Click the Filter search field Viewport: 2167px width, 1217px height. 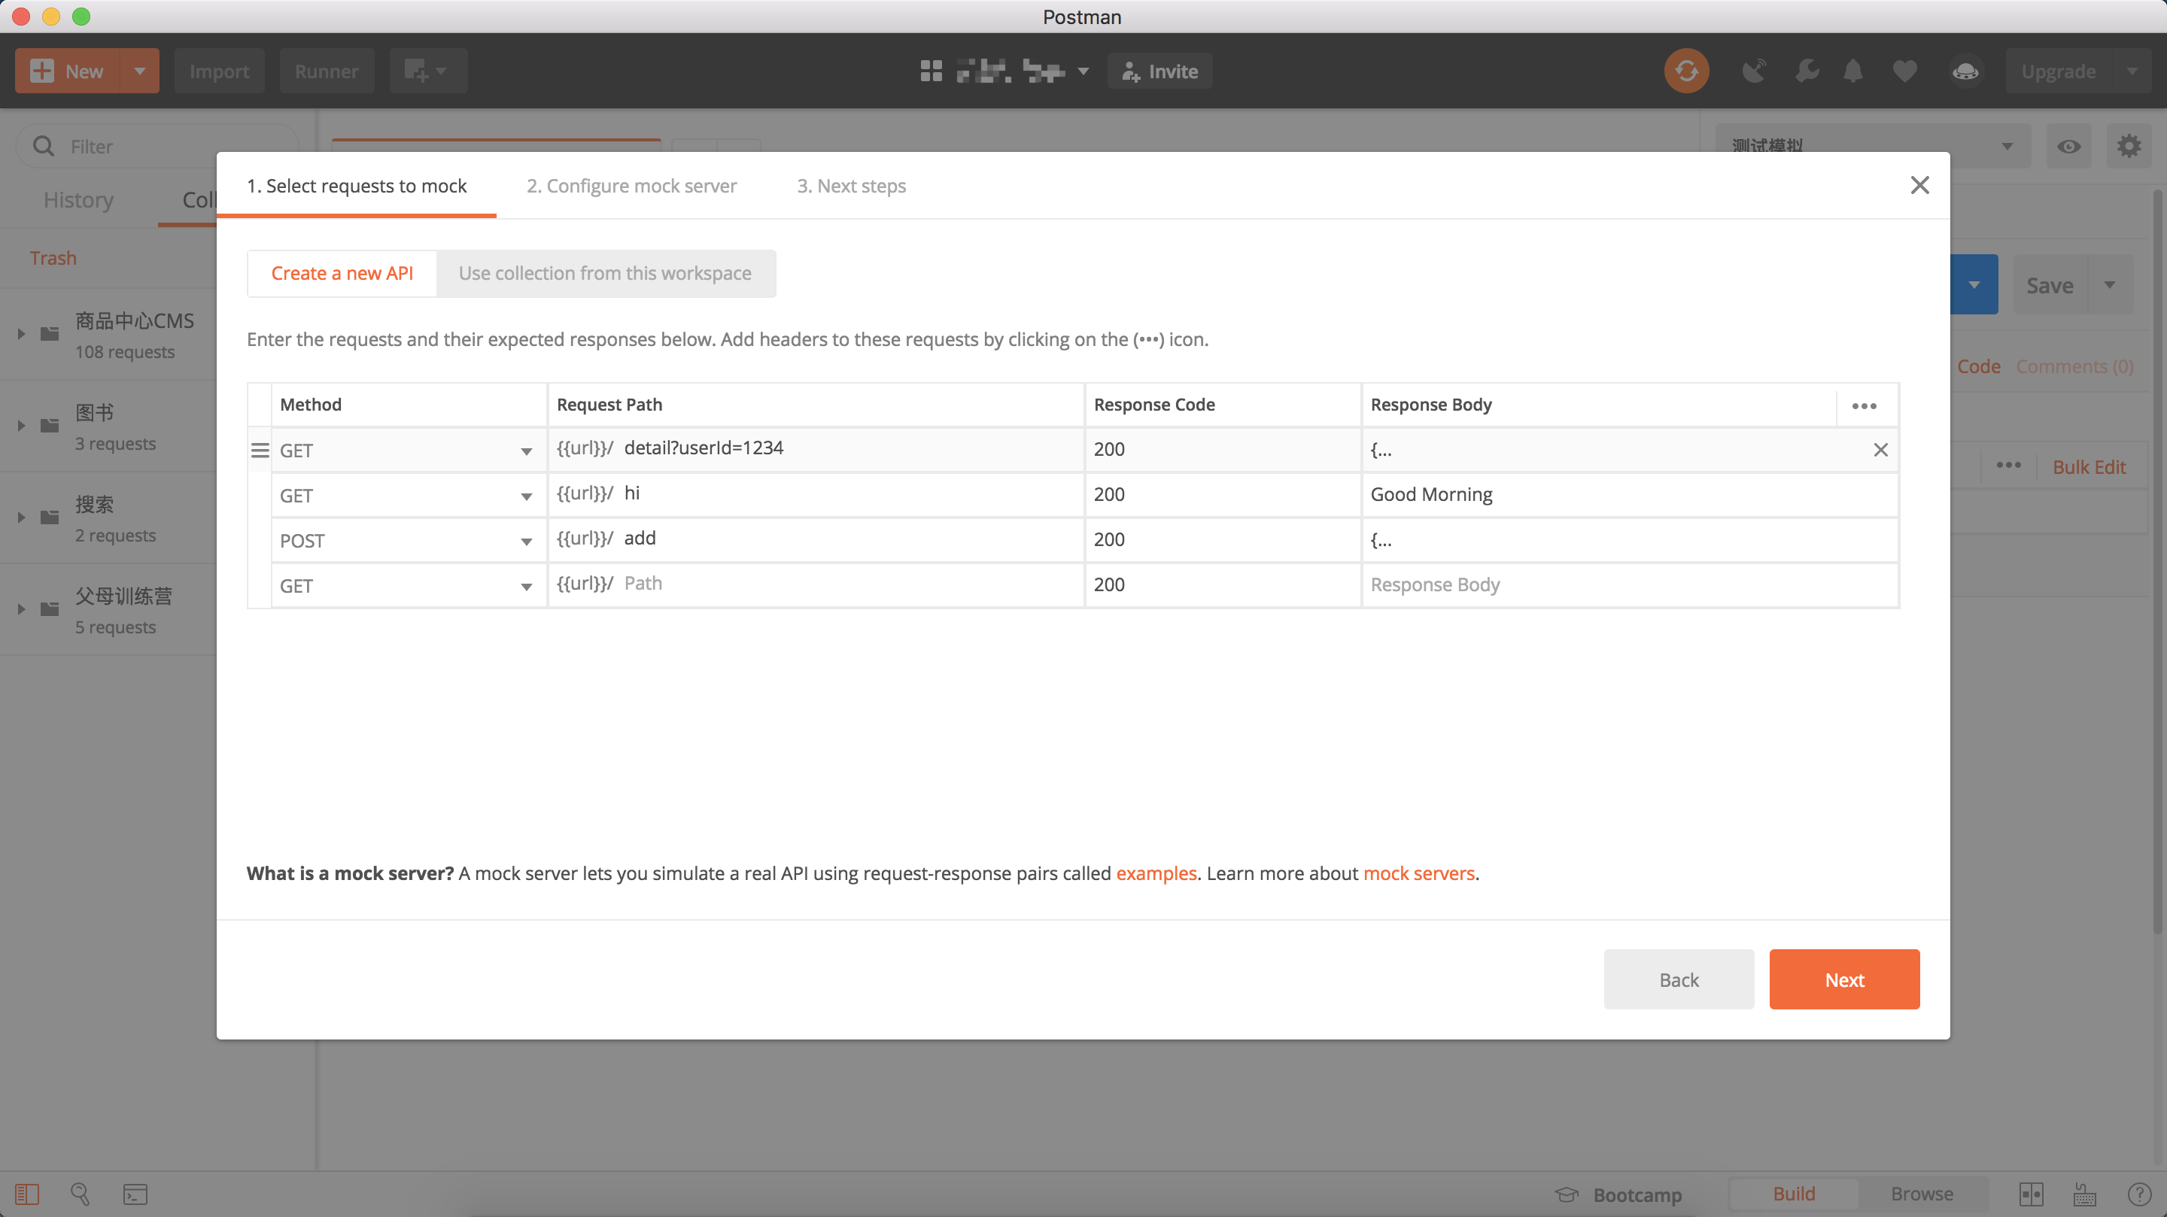point(157,147)
